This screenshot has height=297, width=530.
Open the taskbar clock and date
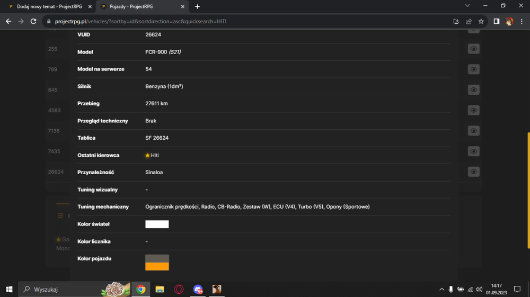[x=497, y=289]
